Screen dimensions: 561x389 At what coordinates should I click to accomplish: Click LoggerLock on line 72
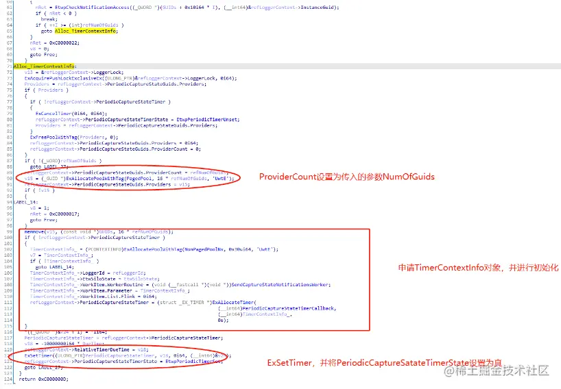click(108, 72)
